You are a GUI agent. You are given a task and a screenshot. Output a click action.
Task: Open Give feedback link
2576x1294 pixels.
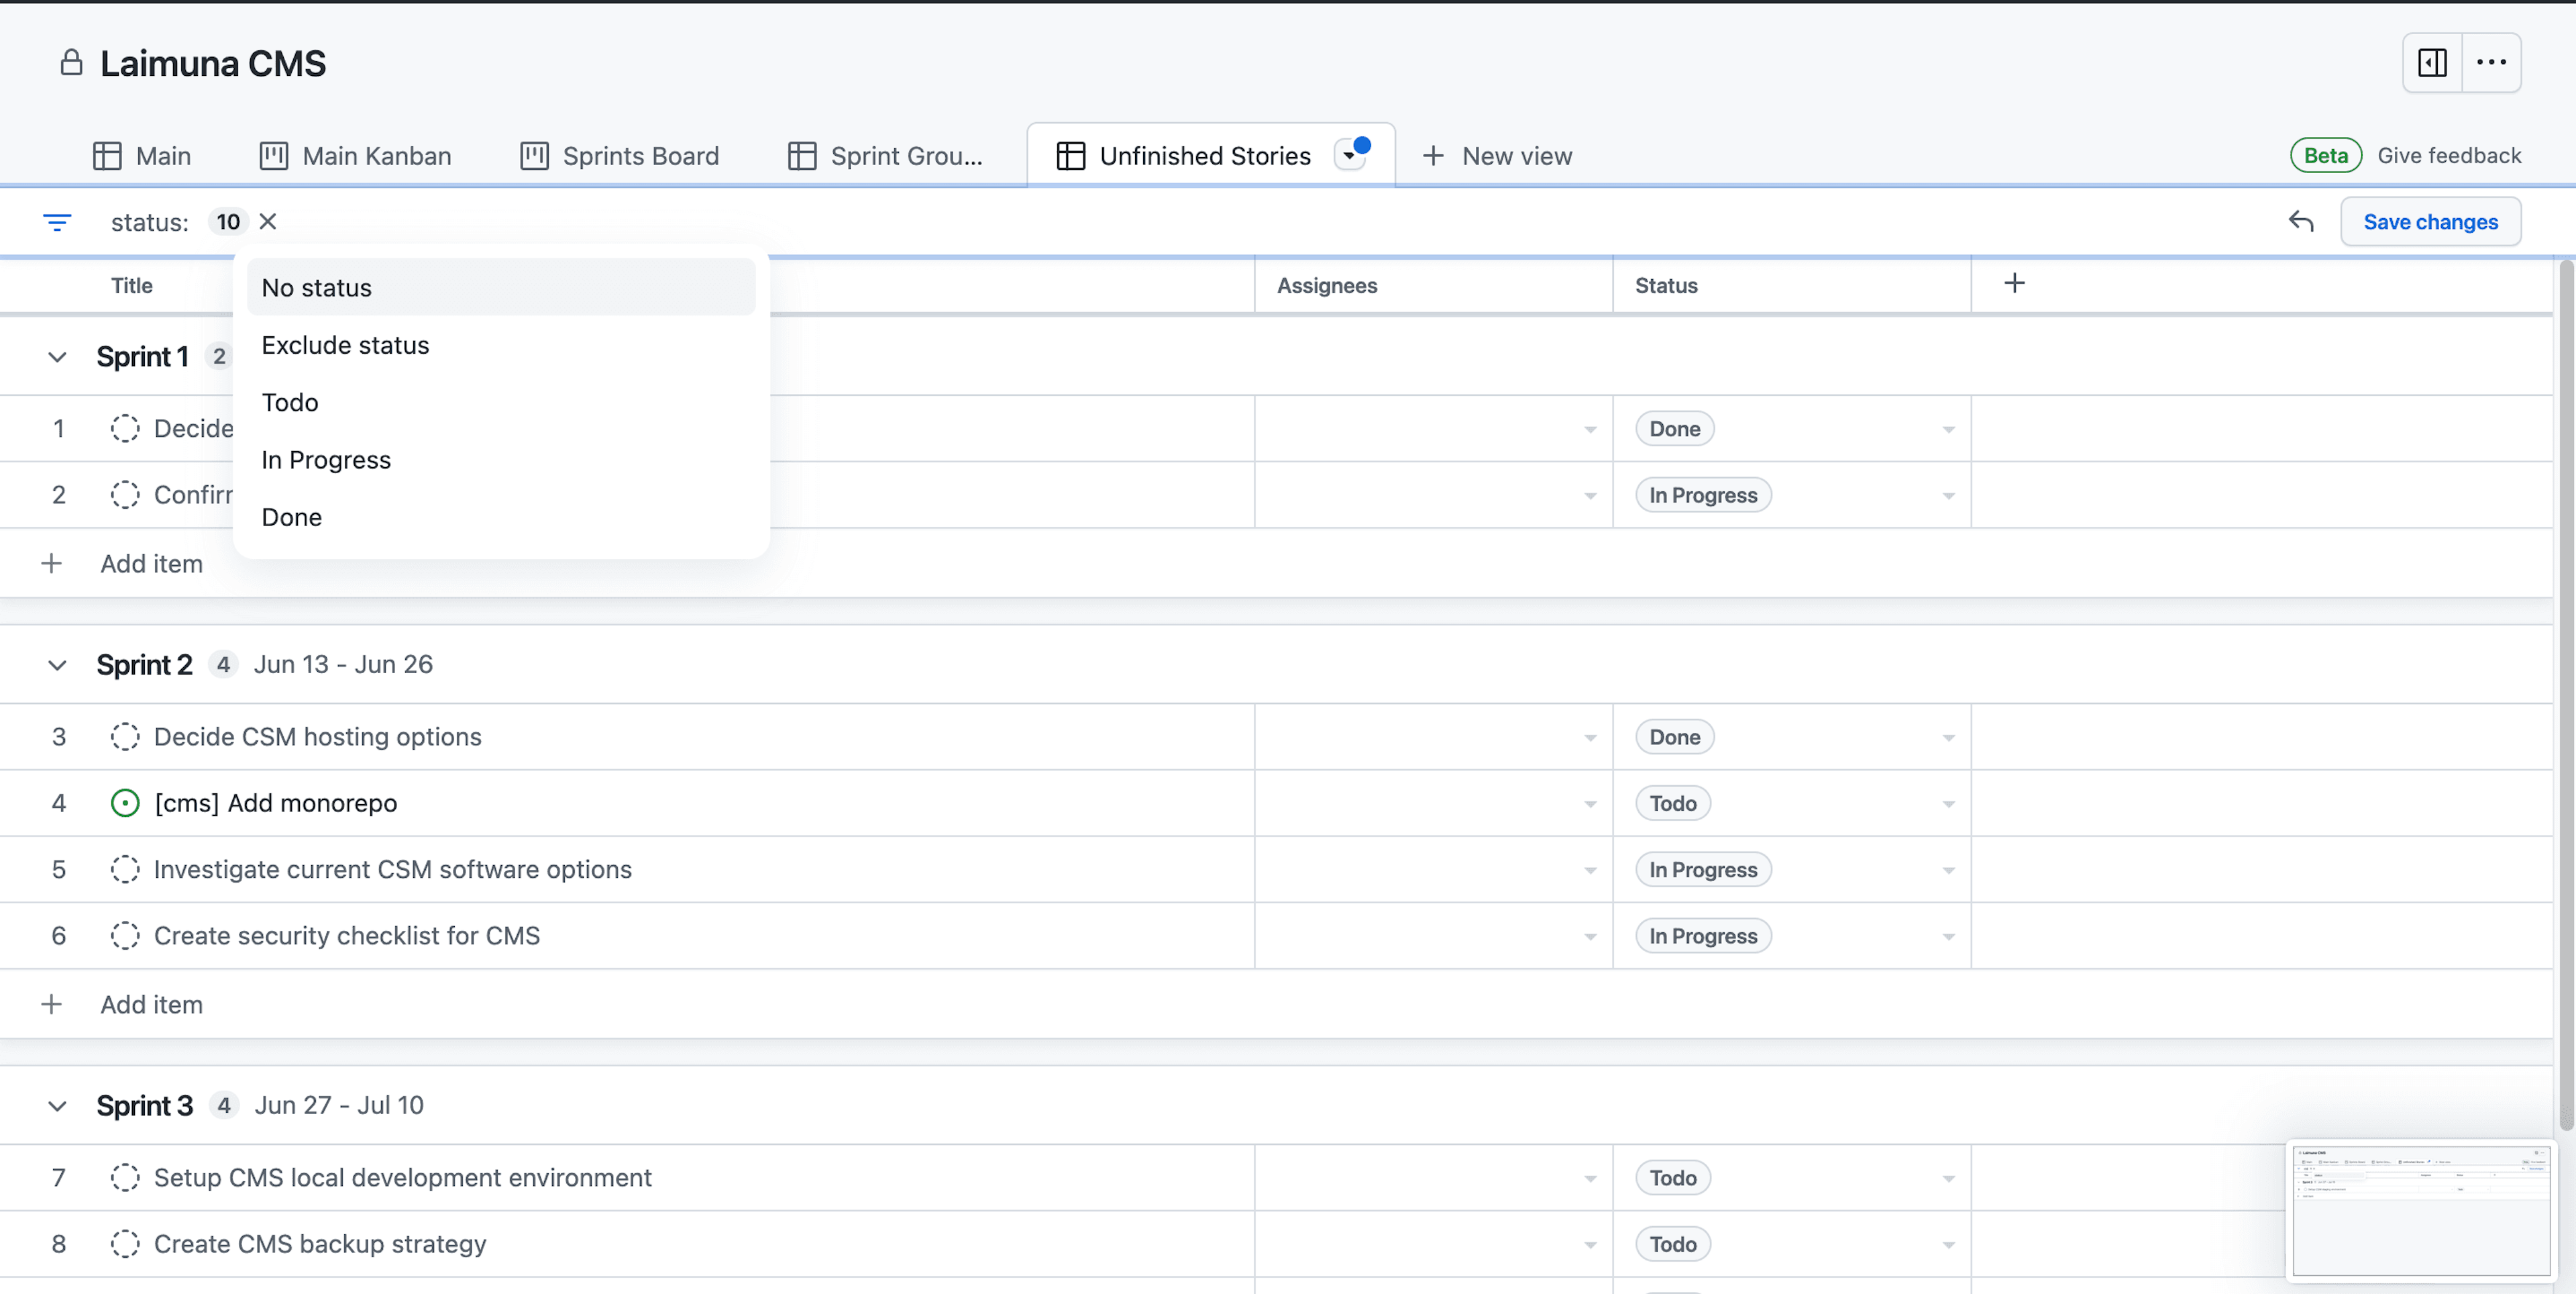pyautogui.click(x=2449, y=156)
